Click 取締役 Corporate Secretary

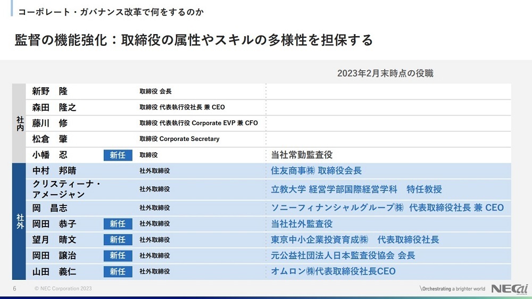(179, 139)
